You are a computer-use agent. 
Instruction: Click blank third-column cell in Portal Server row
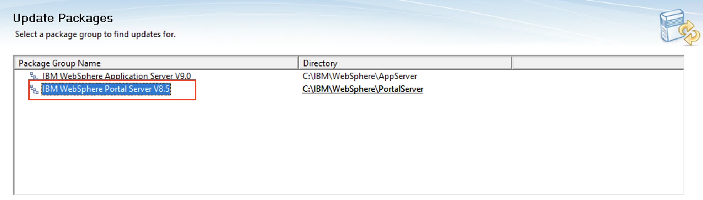[598, 89]
